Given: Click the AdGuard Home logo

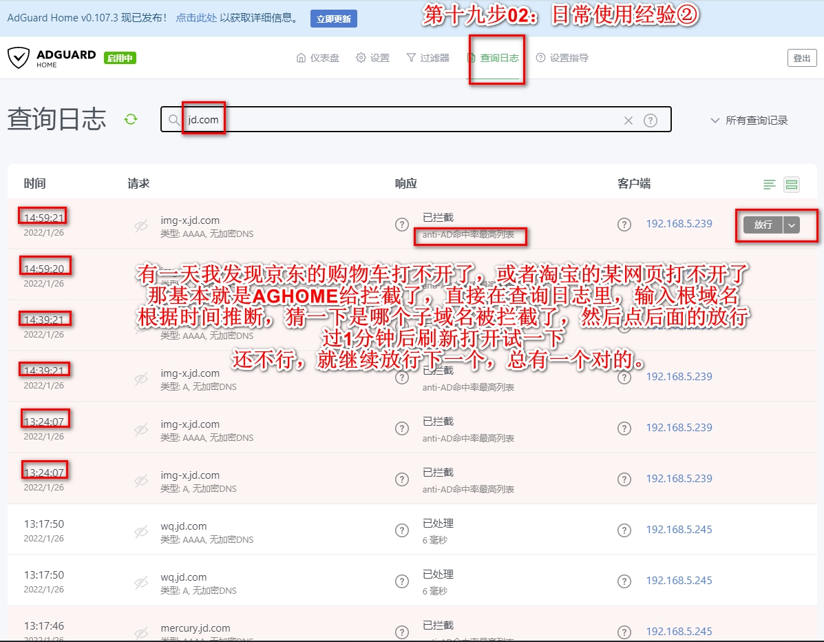Looking at the screenshot, I should point(52,58).
